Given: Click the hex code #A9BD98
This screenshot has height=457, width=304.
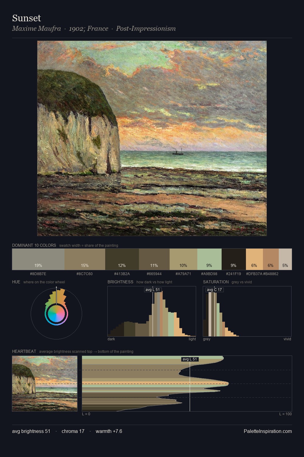Looking at the screenshot, I should tap(209, 274).
